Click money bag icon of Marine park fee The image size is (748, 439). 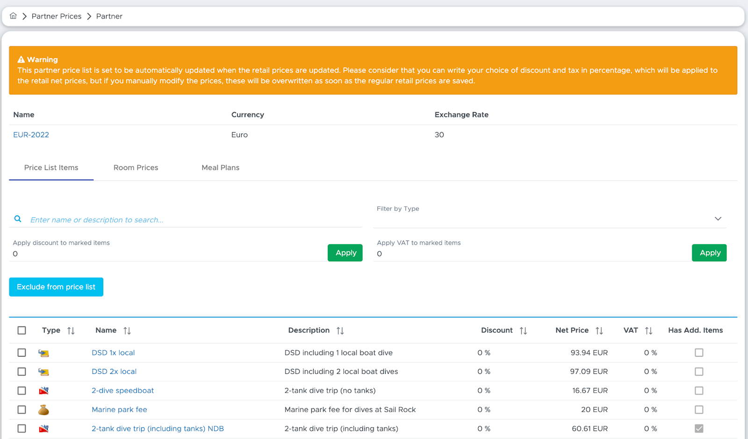tap(43, 410)
